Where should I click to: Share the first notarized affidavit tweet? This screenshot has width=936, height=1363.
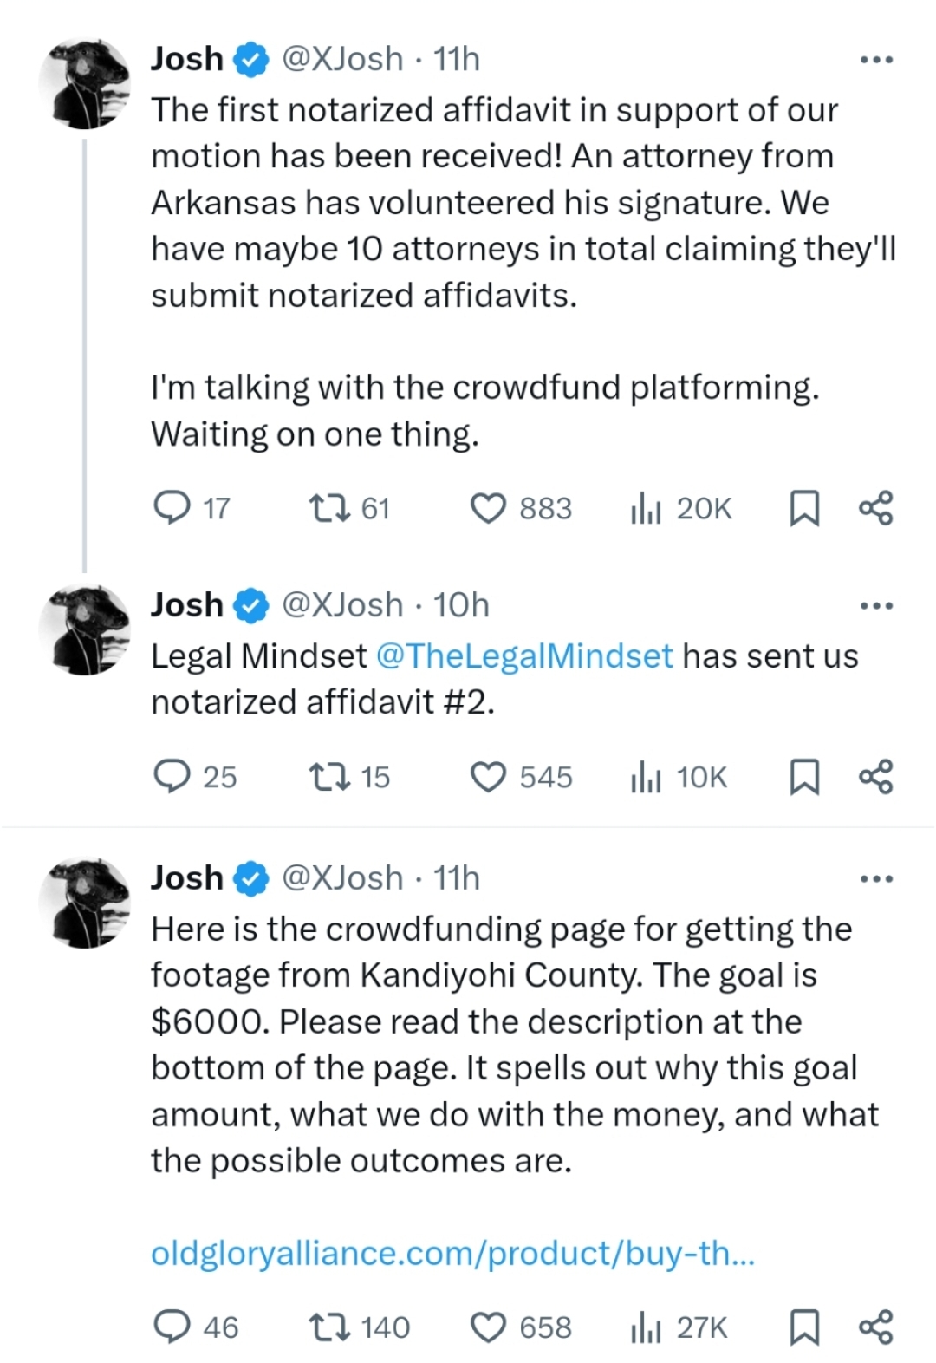[x=875, y=508]
